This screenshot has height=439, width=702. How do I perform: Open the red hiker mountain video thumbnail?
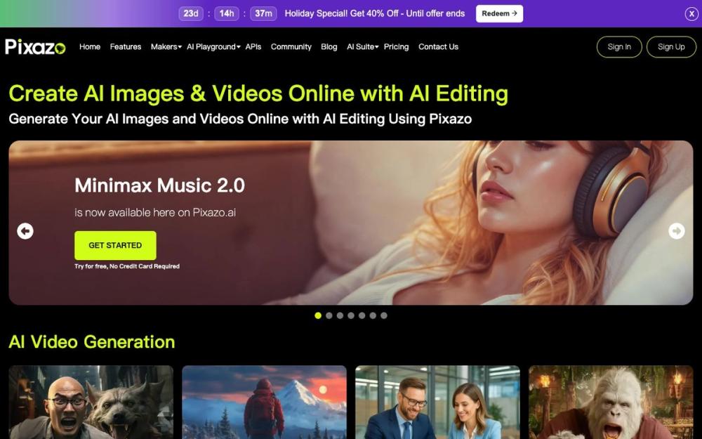[x=264, y=402]
